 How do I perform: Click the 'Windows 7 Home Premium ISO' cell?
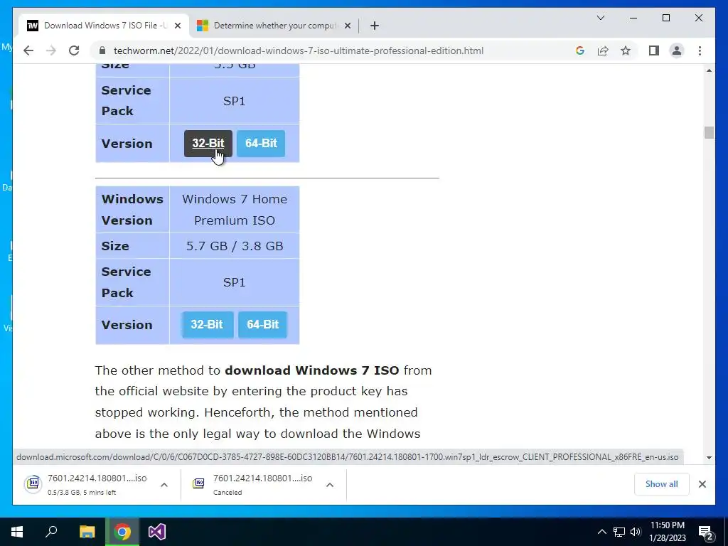[x=235, y=210]
